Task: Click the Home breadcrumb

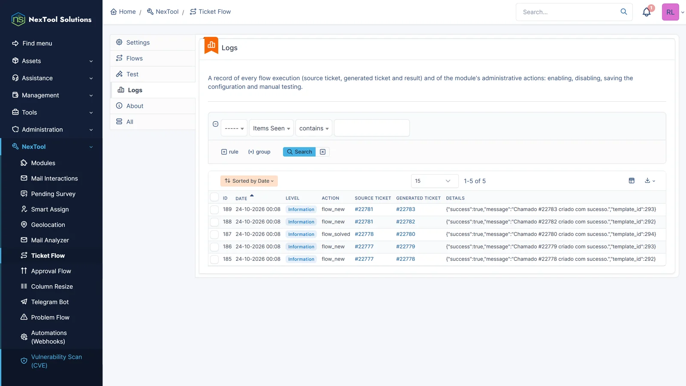Action: coord(123,12)
